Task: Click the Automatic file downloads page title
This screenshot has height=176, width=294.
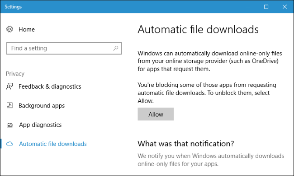Action: click(198, 29)
